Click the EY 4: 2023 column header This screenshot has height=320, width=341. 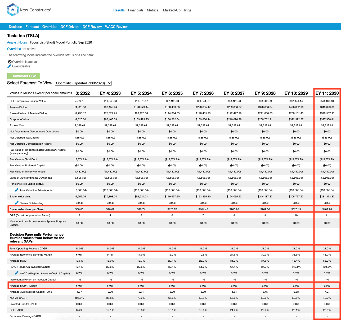click(110, 93)
